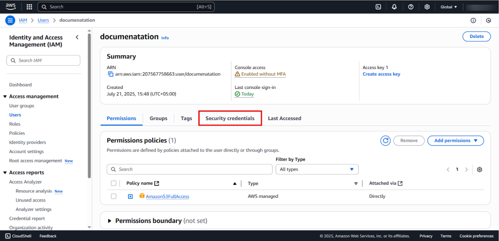499x241 pixels.
Task: Open Resource analysis in sidebar
Action: click(x=34, y=191)
